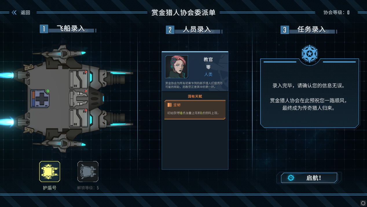
Task: Click the top weapon slot on ship
Action: [x=78, y=79]
